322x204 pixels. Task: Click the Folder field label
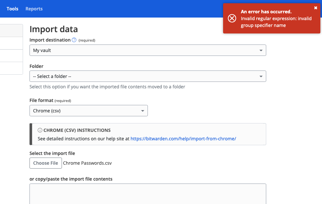tap(36, 66)
